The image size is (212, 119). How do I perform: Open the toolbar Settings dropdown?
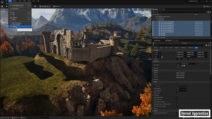tap(207, 6)
